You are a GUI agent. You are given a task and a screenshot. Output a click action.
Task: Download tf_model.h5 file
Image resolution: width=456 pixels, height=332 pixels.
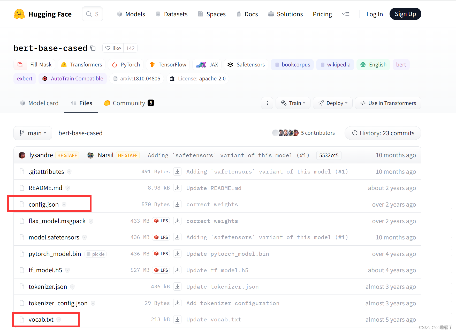[x=177, y=270]
